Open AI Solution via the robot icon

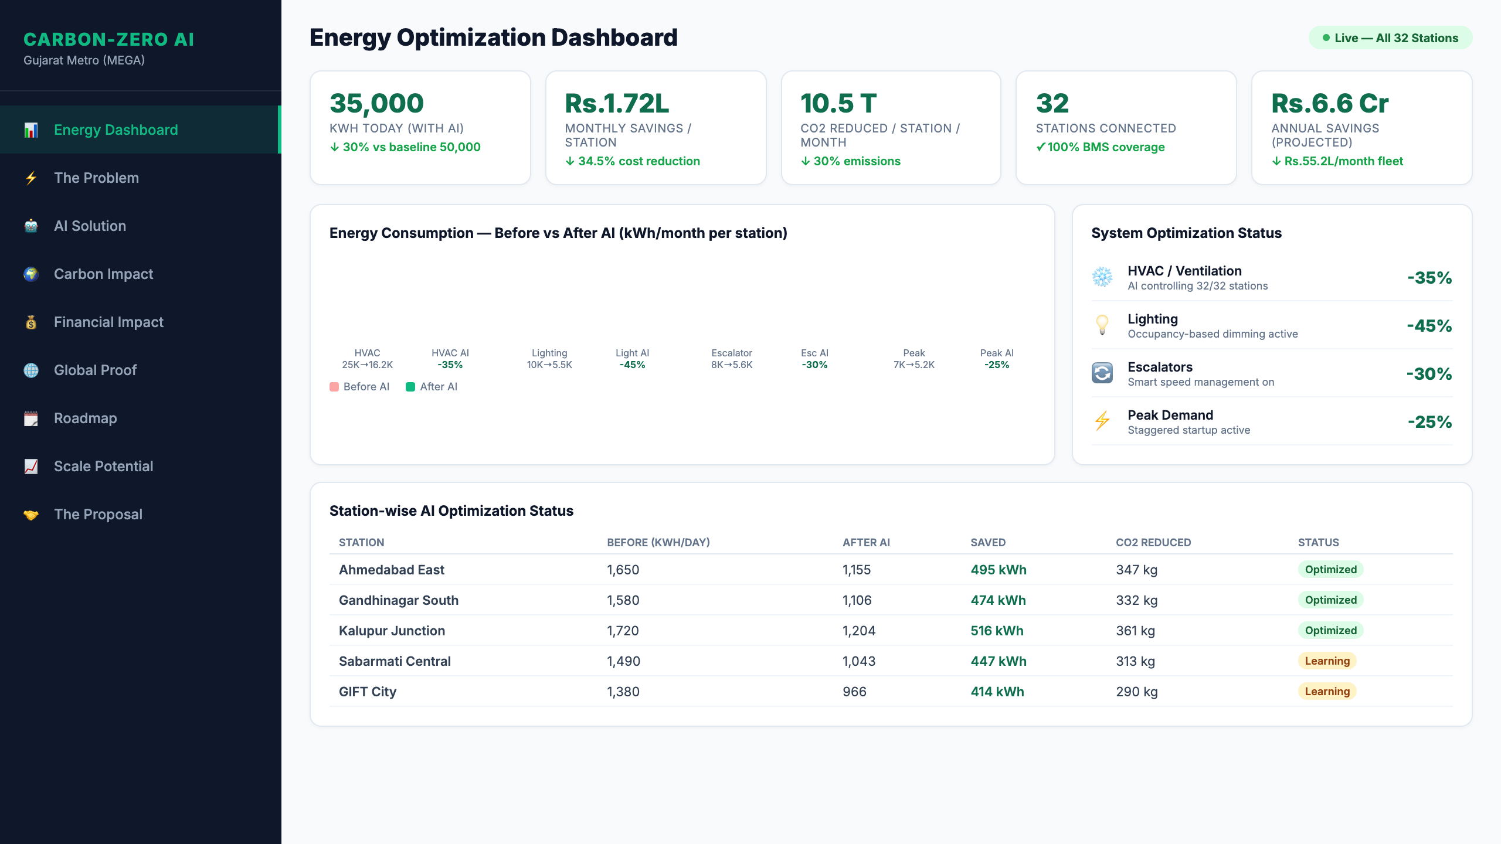pyautogui.click(x=32, y=226)
